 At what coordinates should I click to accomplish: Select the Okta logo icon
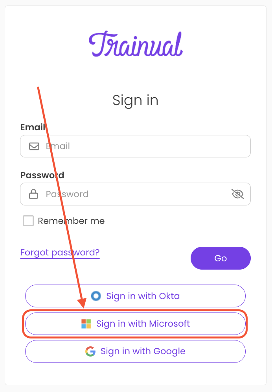pyautogui.click(x=96, y=296)
